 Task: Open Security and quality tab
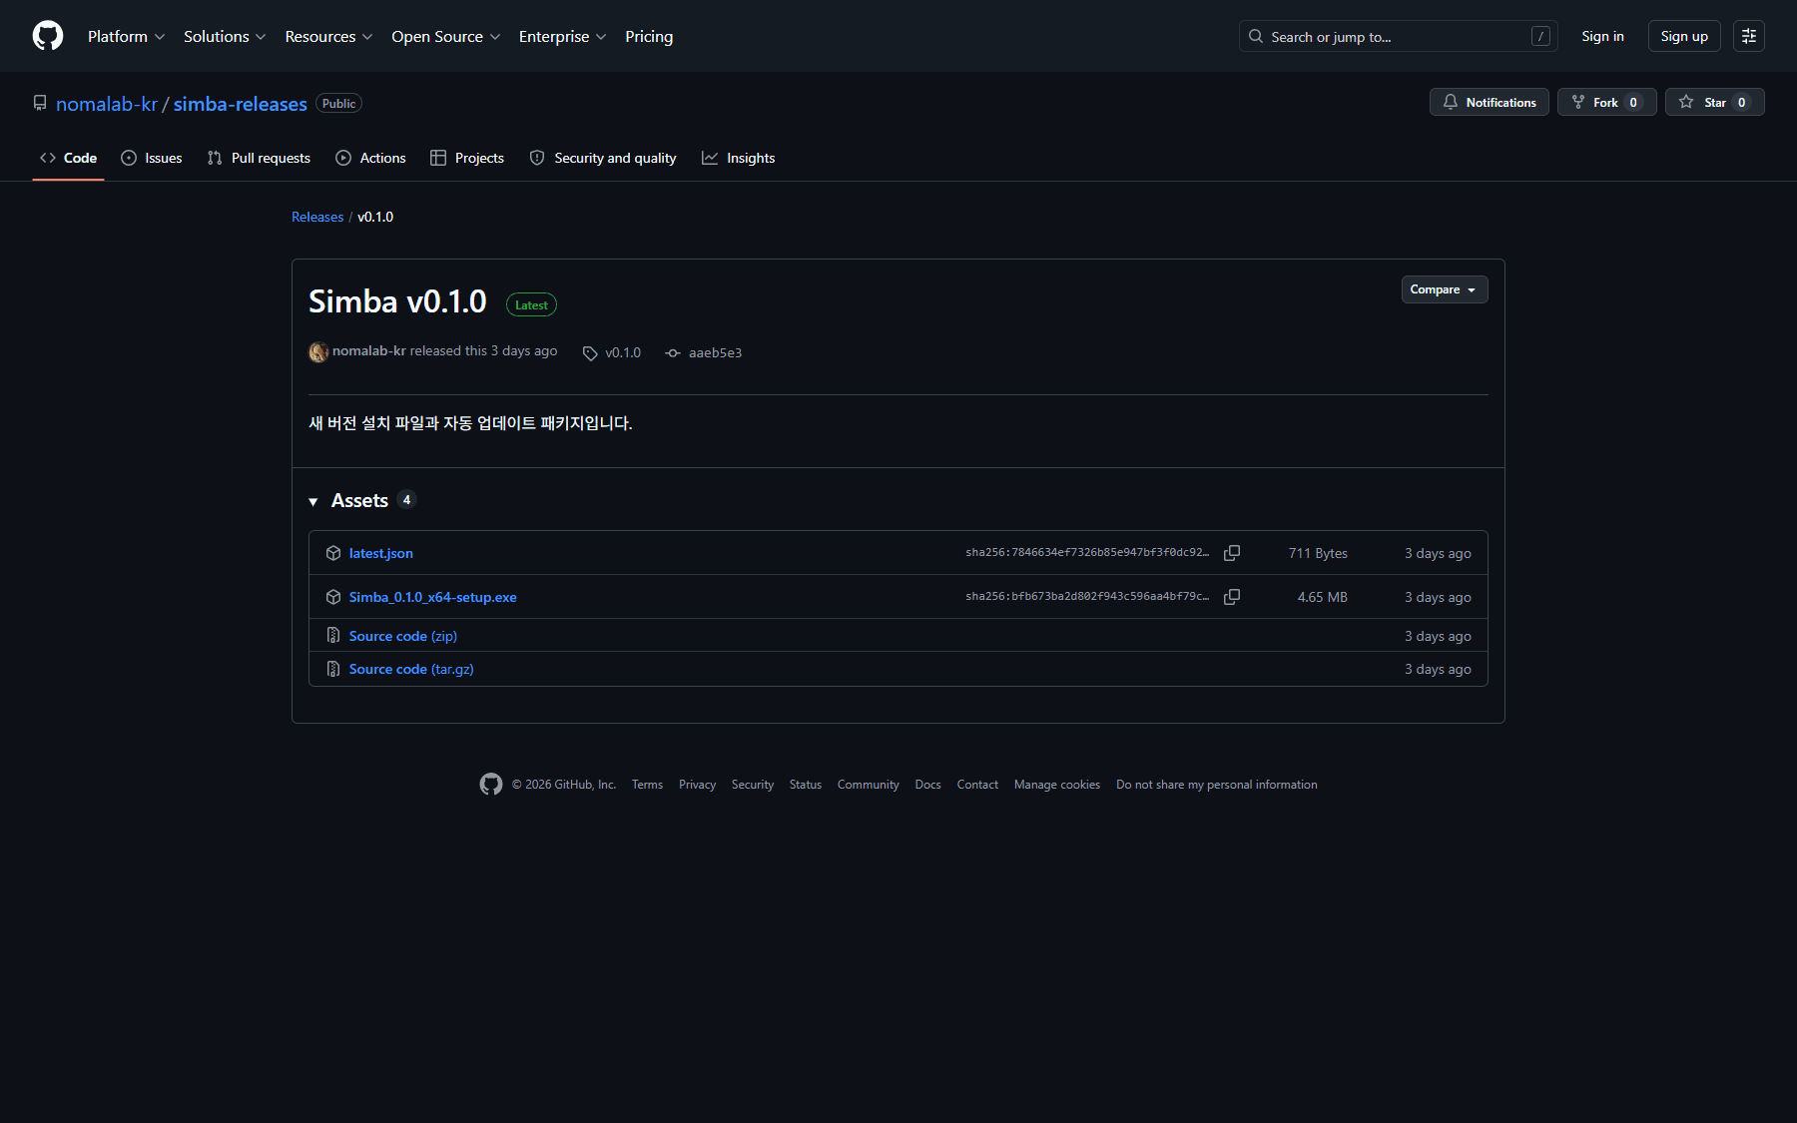(603, 158)
